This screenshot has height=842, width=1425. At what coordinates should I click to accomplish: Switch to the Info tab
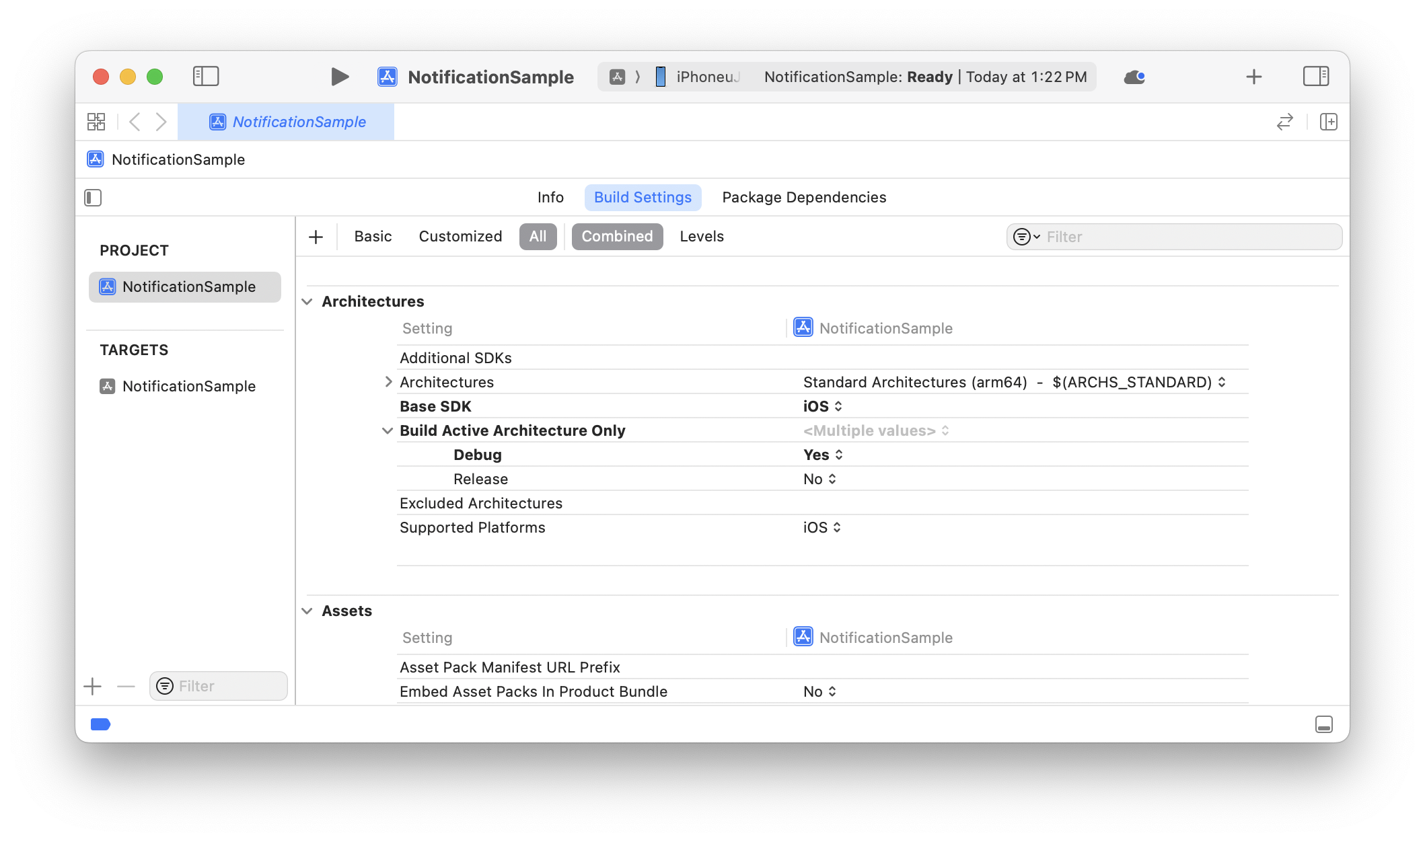[550, 198]
